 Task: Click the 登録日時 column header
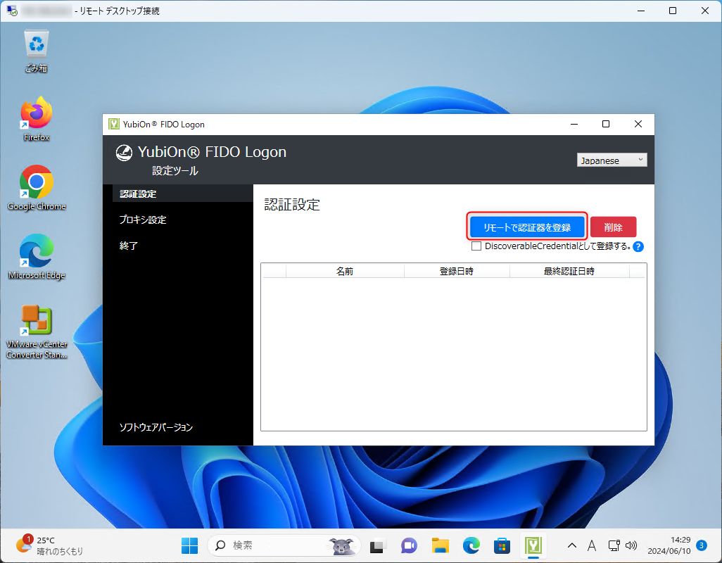457,271
